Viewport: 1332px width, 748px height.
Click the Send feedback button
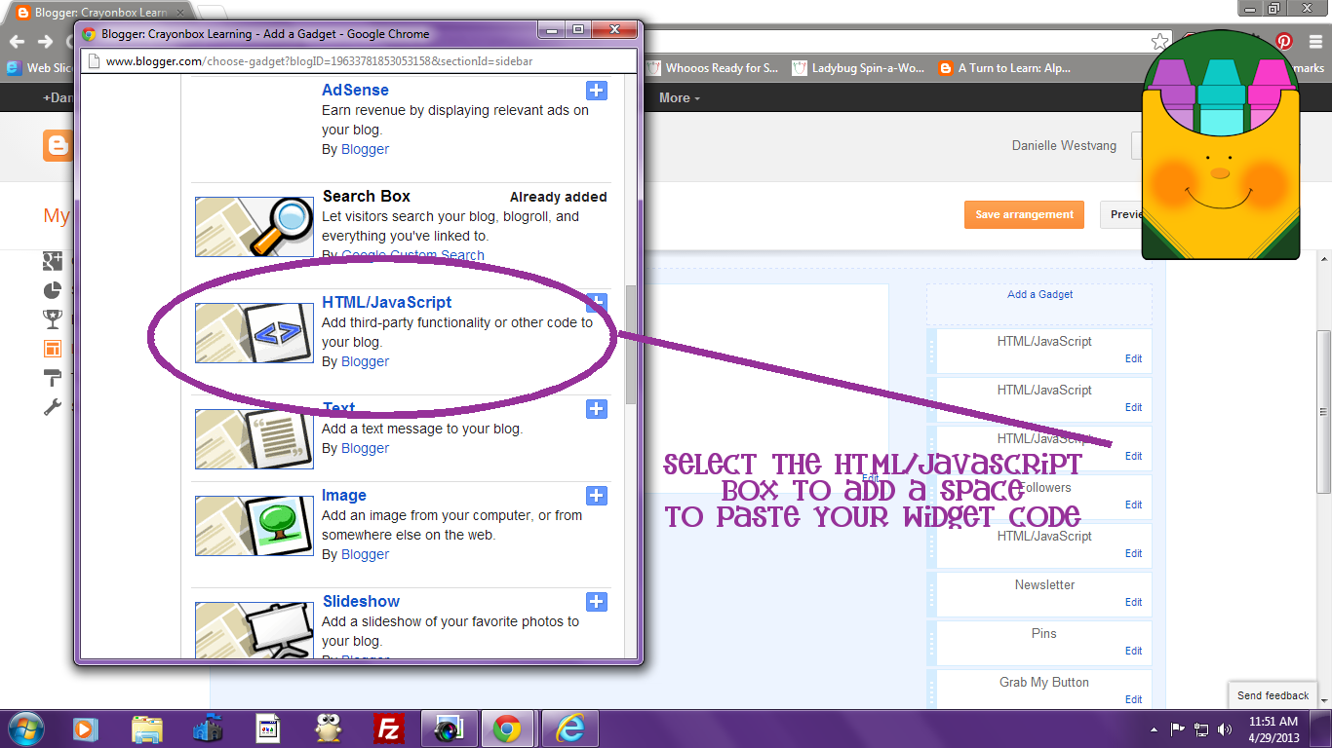click(1273, 695)
